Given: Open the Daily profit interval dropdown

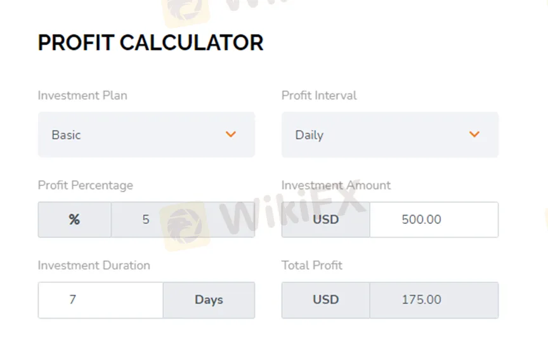Looking at the screenshot, I should (x=389, y=135).
